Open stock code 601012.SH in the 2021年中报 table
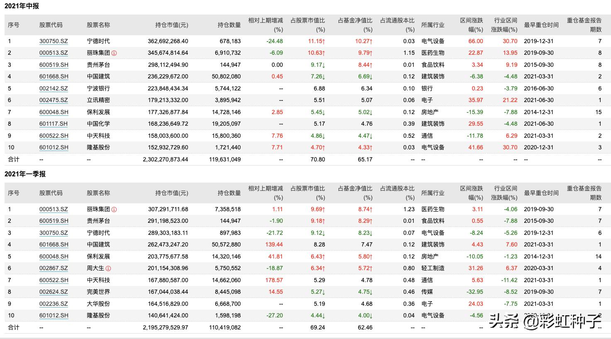 (x=54, y=147)
